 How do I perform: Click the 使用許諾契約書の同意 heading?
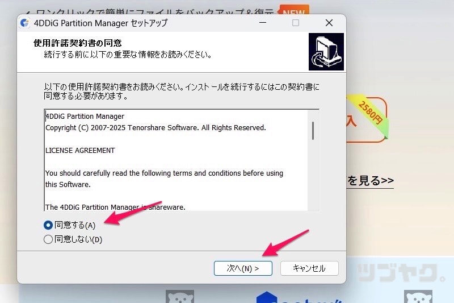click(x=78, y=43)
